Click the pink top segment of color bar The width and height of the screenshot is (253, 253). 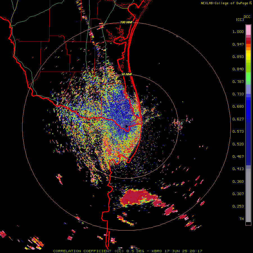(x=248, y=30)
